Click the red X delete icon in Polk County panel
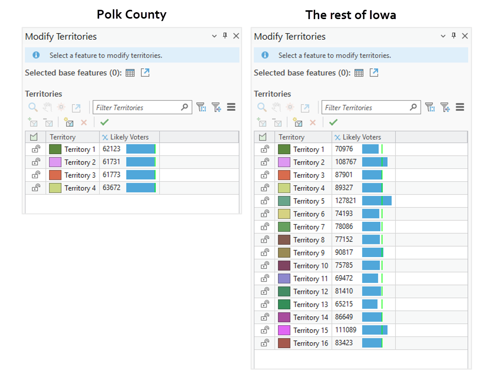This screenshot has width=502, height=378. tap(84, 122)
